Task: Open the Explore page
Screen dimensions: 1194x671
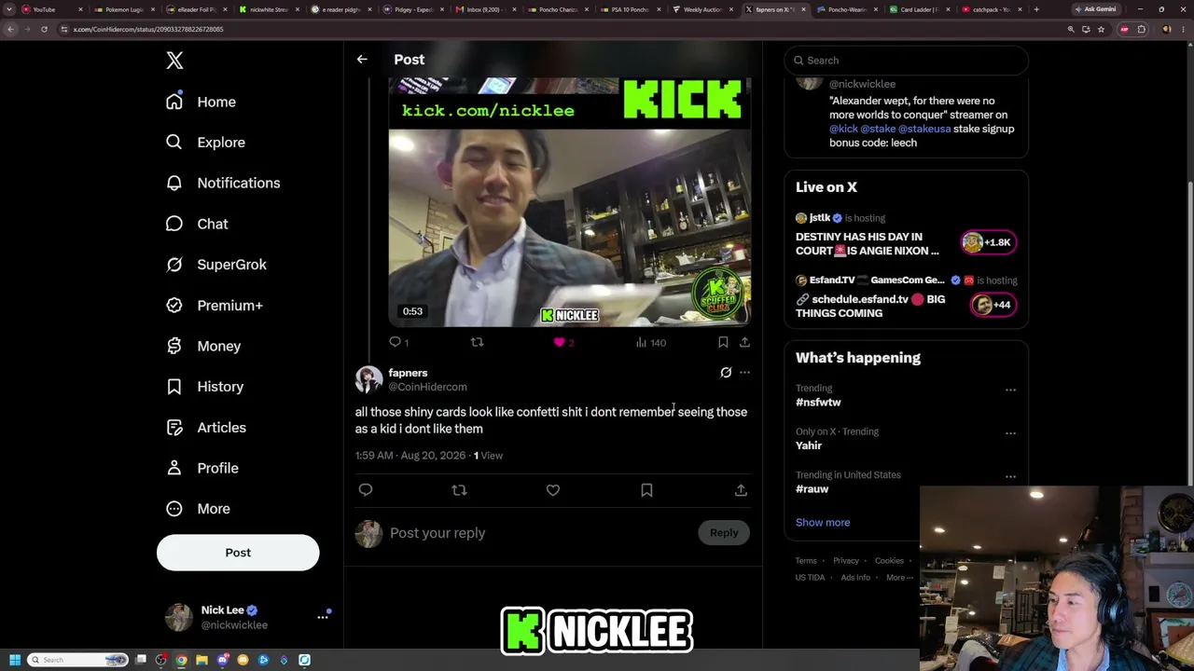Action: (205, 143)
